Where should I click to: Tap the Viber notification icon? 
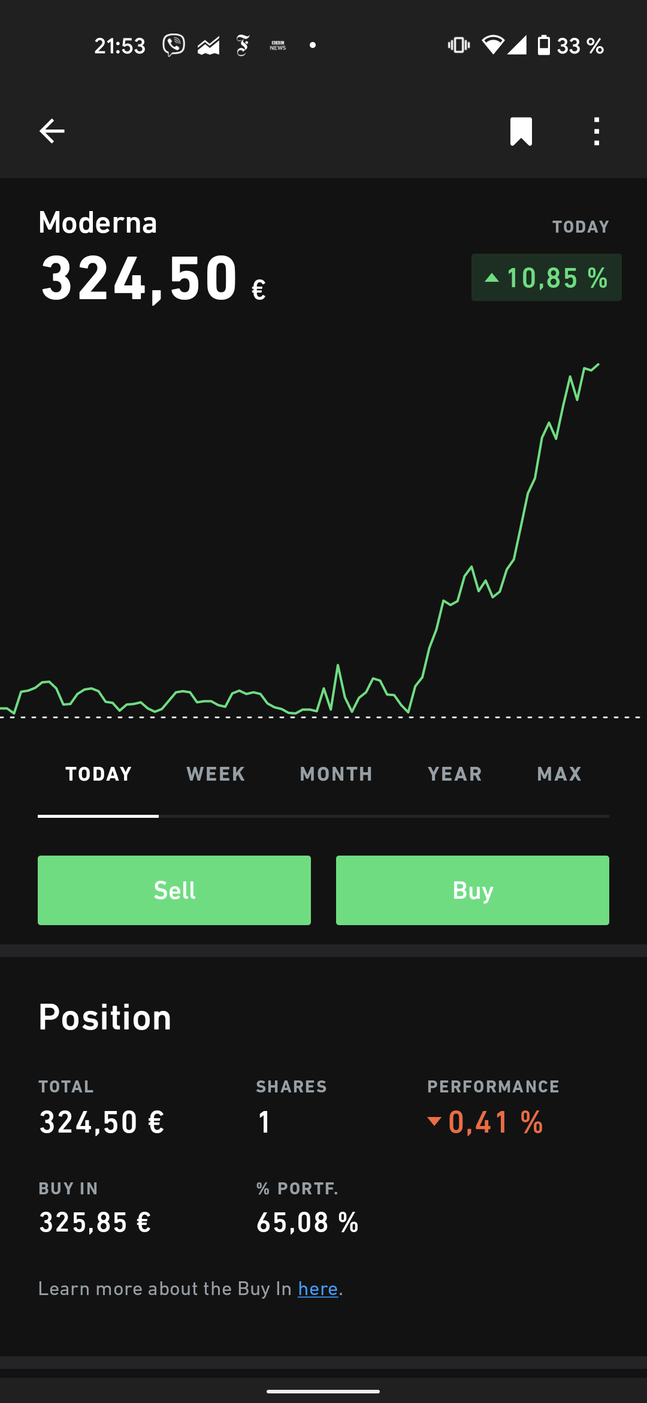coord(174,46)
